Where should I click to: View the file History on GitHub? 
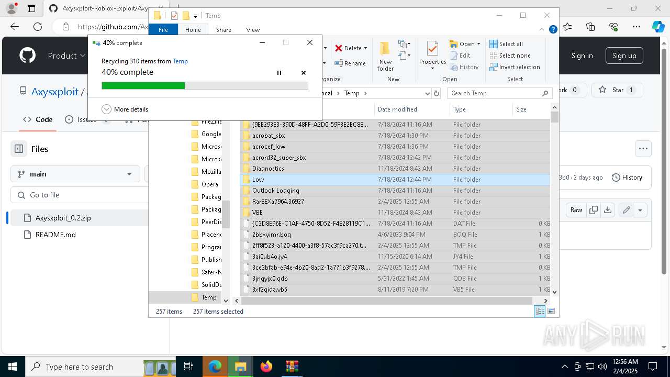[x=628, y=178]
